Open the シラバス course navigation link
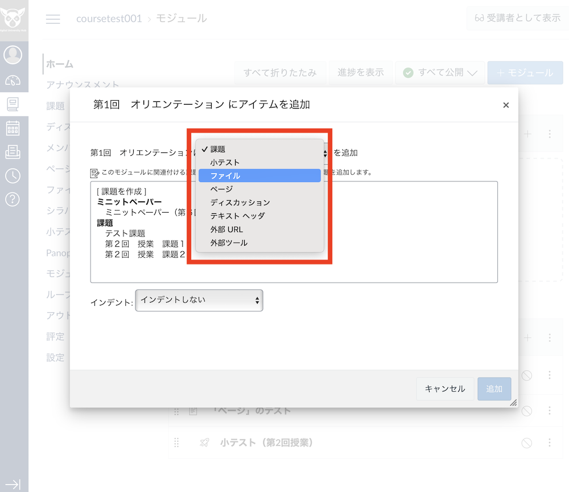This screenshot has width=569, height=492. tap(56, 210)
